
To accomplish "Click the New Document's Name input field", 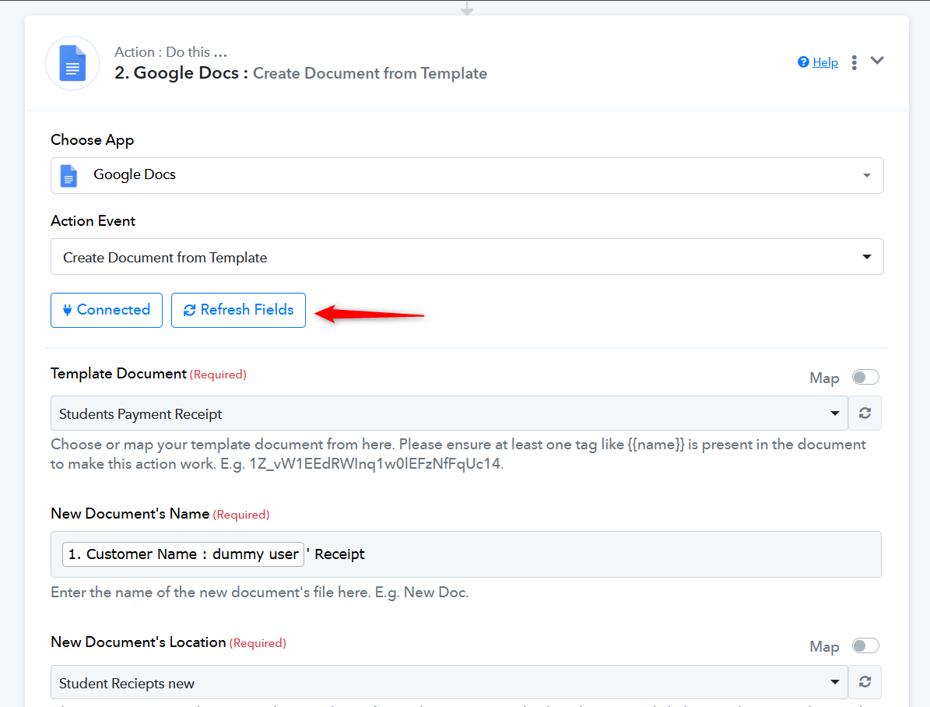I will coord(465,554).
